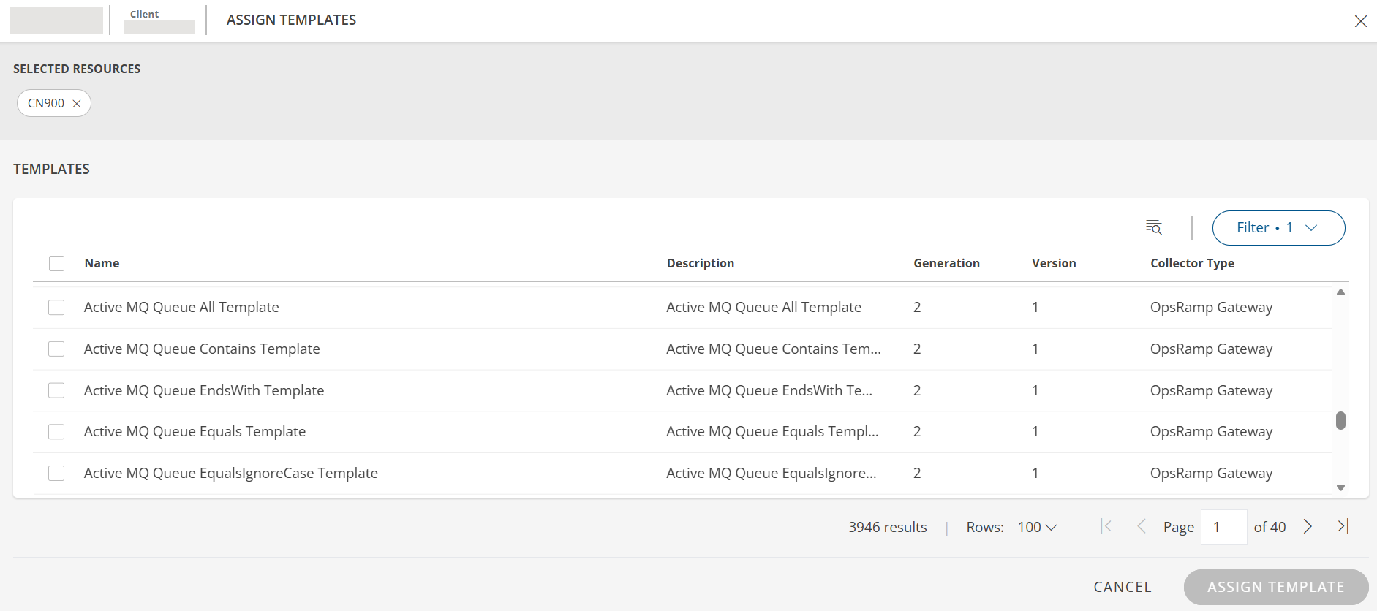
Task: Click Active MQ Queue Contains Template name
Action: [202, 349]
